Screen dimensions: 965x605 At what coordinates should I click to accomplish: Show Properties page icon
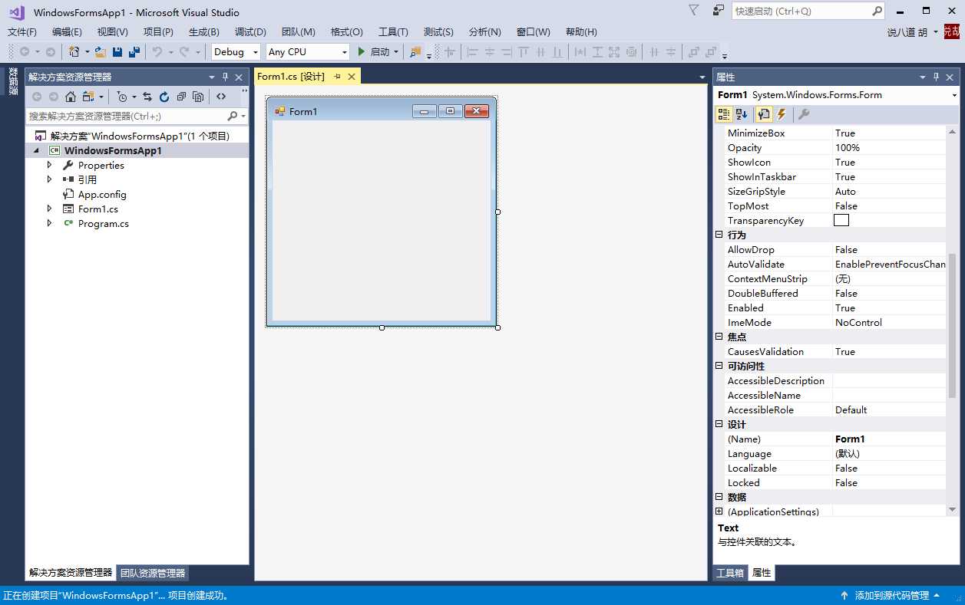click(x=763, y=114)
